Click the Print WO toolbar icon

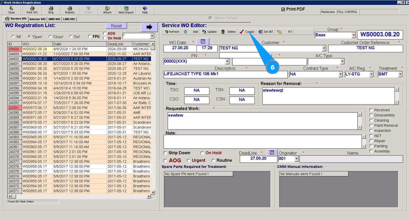coord(32,10)
